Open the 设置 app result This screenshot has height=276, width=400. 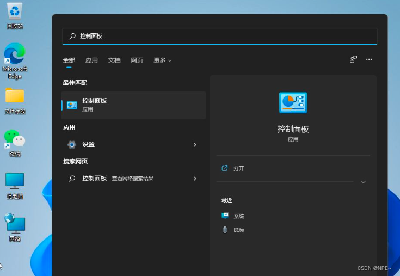[x=133, y=145]
